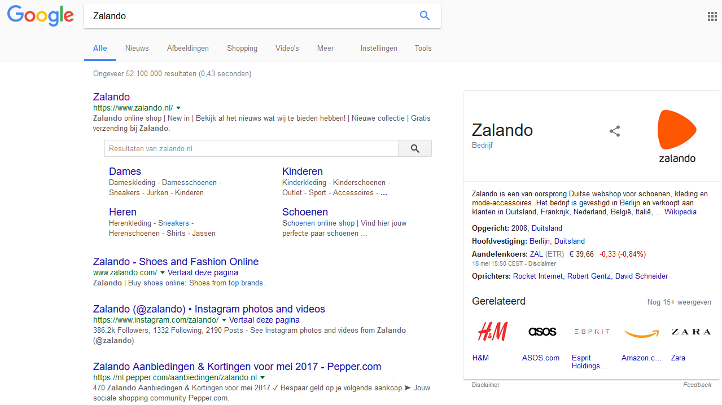Click the orange Zalando logo image
The image size is (722, 405).
click(x=677, y=136)
